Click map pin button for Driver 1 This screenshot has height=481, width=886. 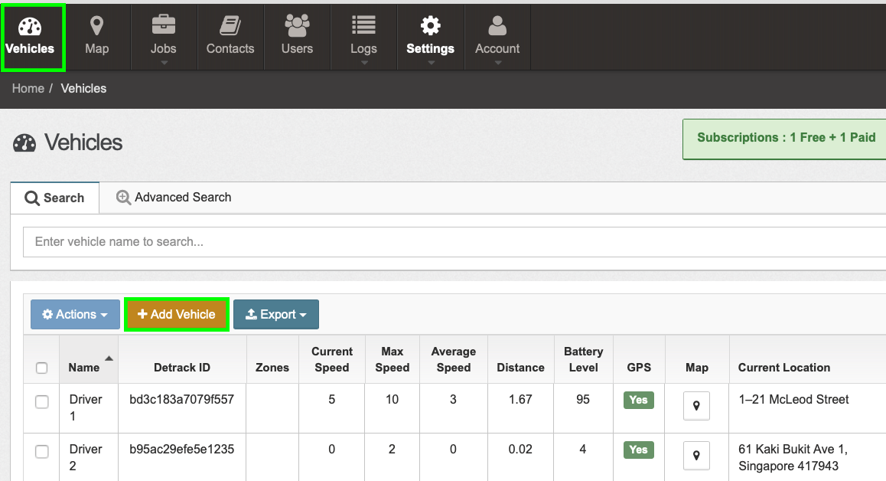696,406
